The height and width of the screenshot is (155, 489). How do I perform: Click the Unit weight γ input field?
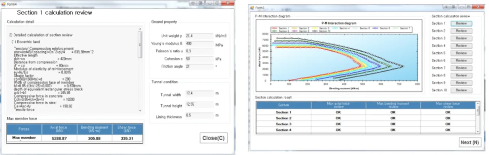tap(199, 36)
